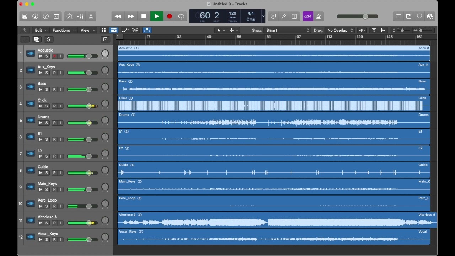
Task: Open track header options dropdown button
Action: (105, 39)
